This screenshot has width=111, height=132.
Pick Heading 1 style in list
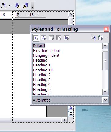[42, 65]
